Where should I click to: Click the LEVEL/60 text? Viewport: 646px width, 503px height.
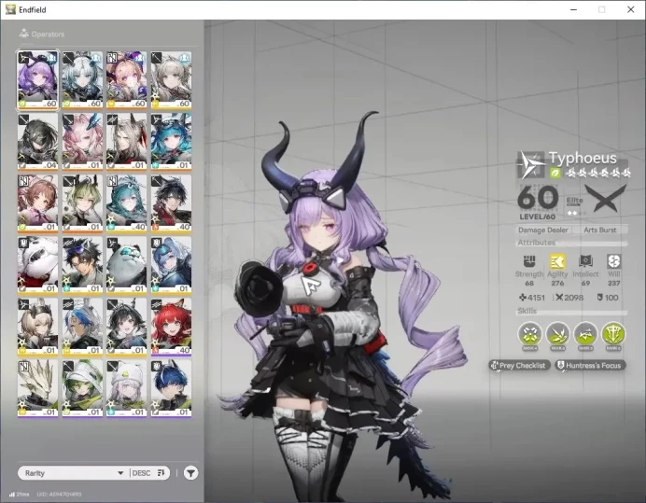[537, 217]
